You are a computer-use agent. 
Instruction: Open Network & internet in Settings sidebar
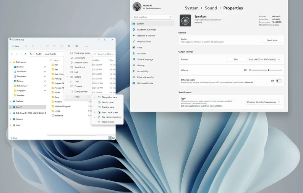[152, 36]
